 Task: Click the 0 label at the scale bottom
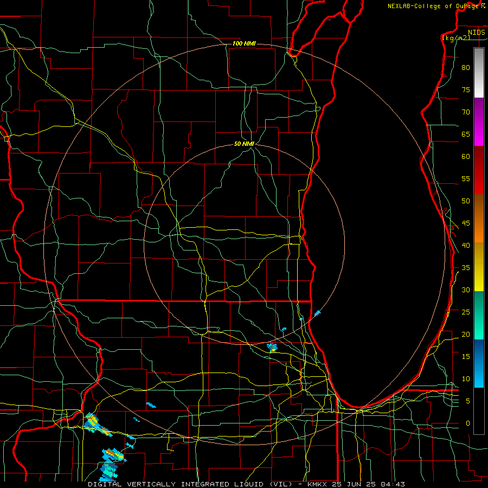468,423
